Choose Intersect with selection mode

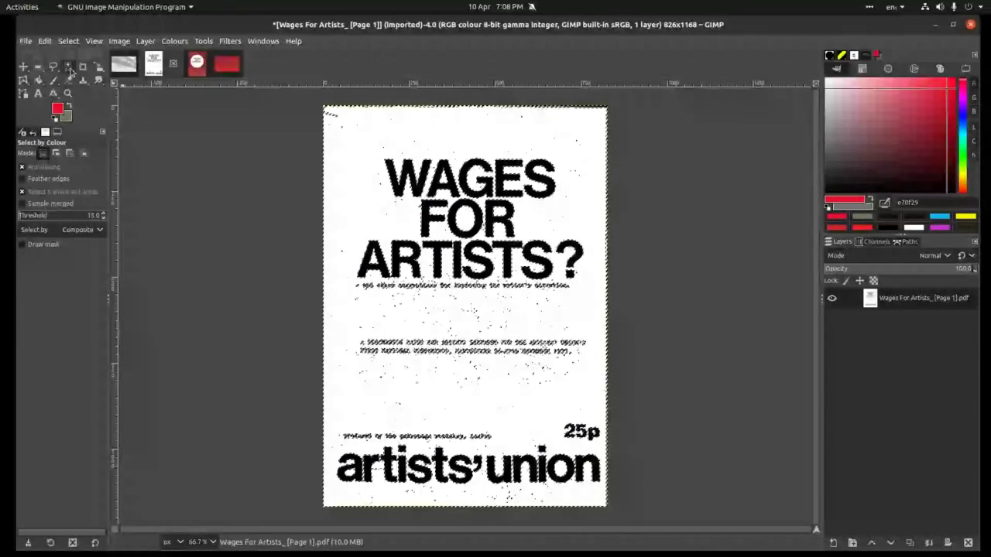pyautogui.click(x=84, y=153)
